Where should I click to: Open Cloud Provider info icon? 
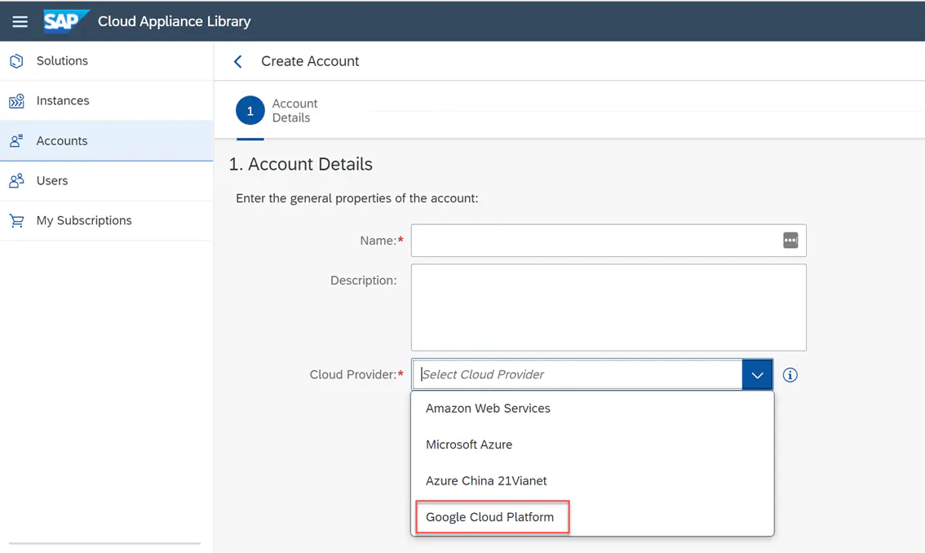pos(790,374)
